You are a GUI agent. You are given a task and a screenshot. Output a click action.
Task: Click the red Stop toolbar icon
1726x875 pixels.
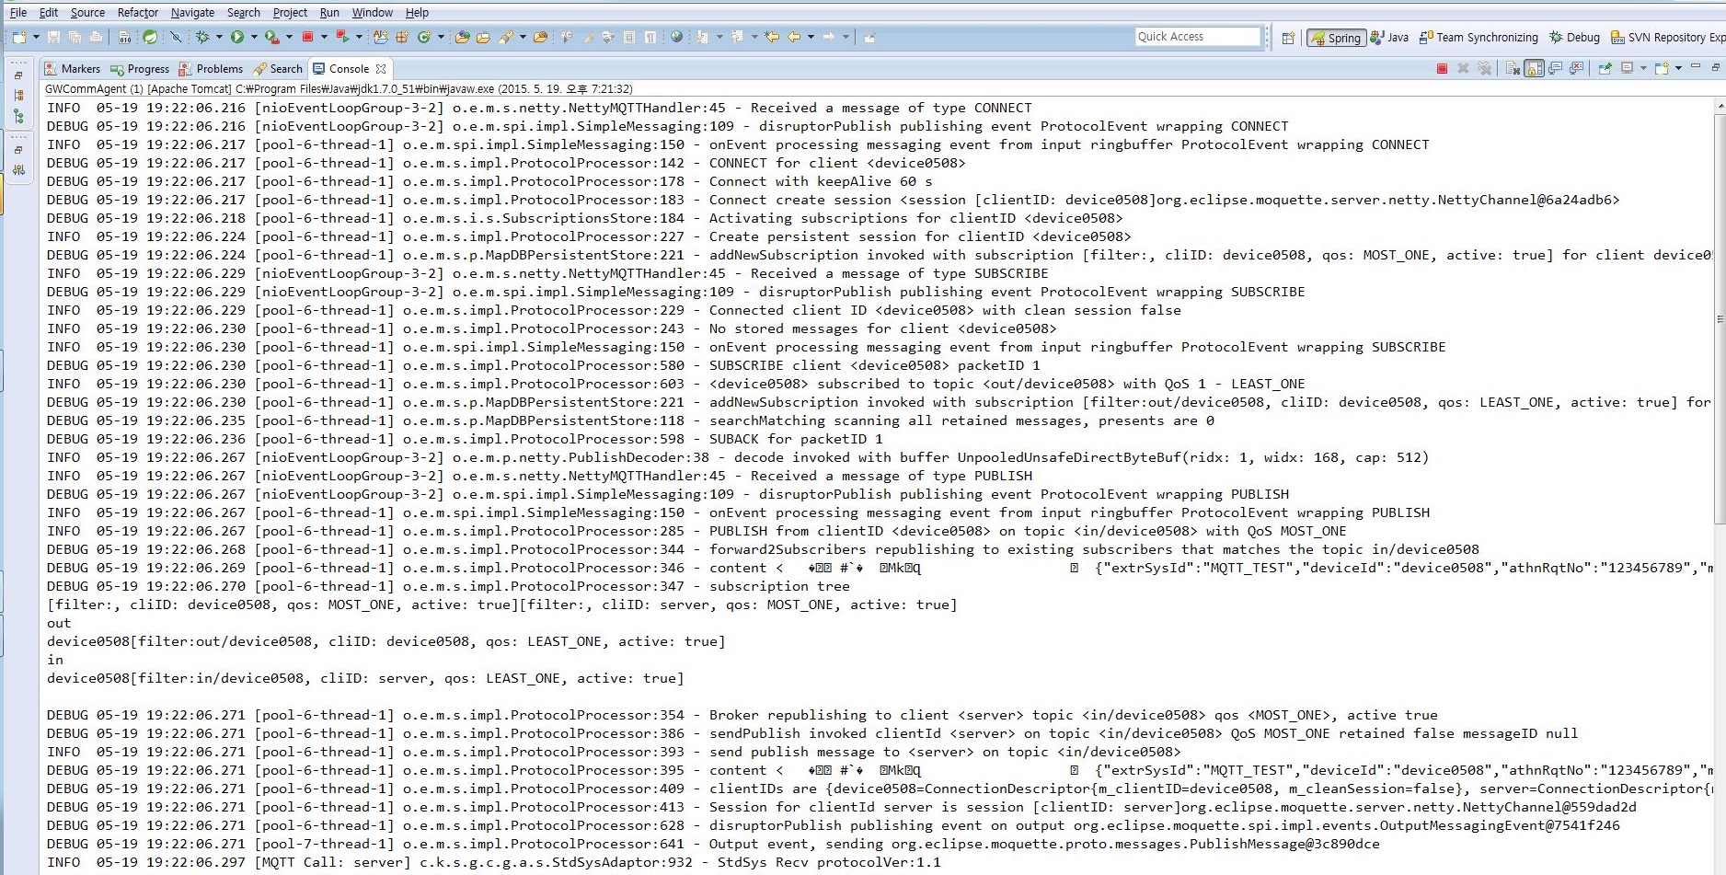click(307, 37)
